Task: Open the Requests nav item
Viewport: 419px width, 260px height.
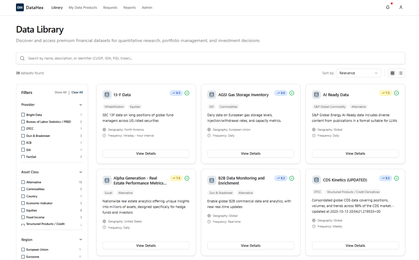Action: [x=110, y=7]
